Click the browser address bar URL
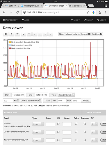 [43, 12]
